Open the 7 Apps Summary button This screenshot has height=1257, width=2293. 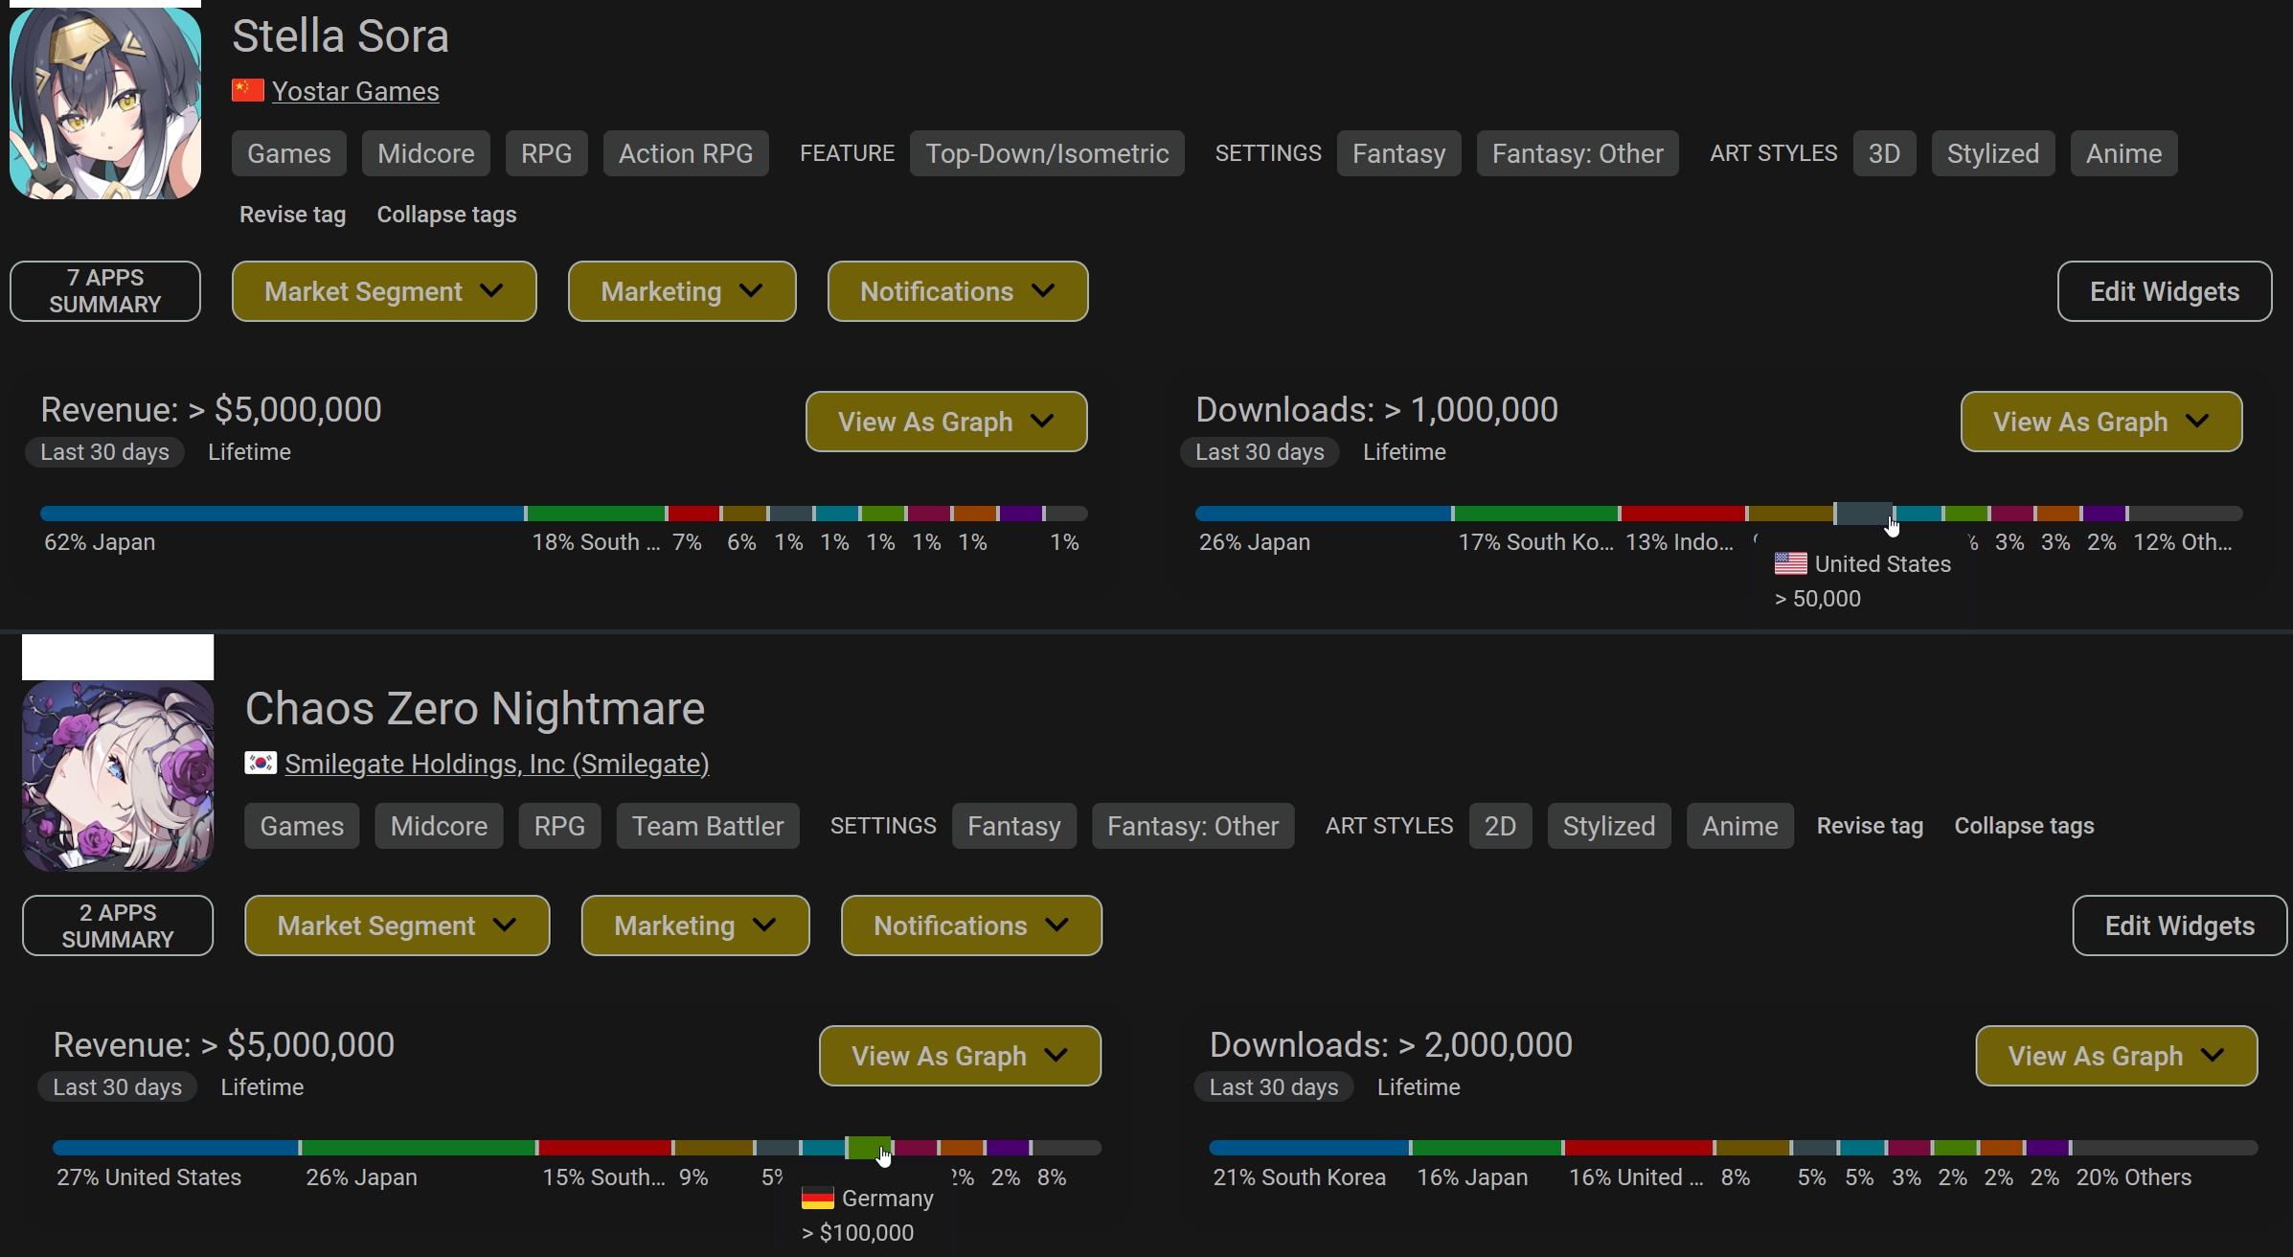click(x=105, y=291)
